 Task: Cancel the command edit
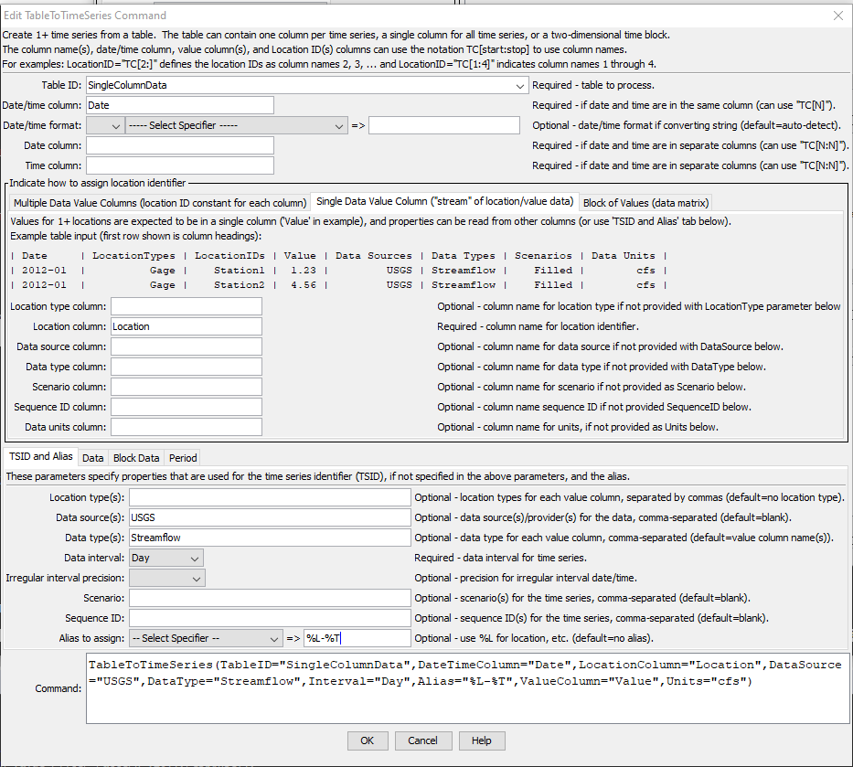point(422,740)
